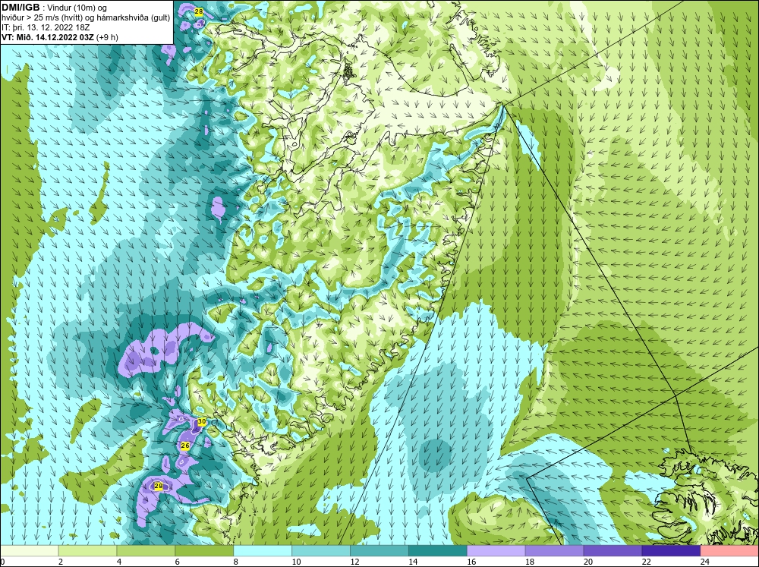Click the DMI/IGB title text
This screenshot has width=759, height=567.
(x=20, y=8)
